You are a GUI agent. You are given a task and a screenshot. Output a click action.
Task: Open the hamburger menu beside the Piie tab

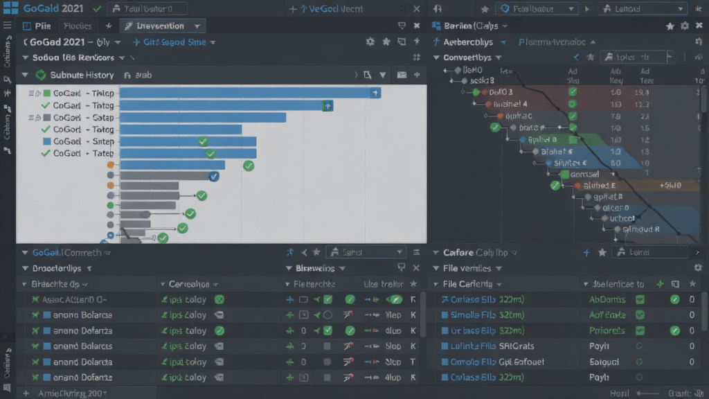8,26
